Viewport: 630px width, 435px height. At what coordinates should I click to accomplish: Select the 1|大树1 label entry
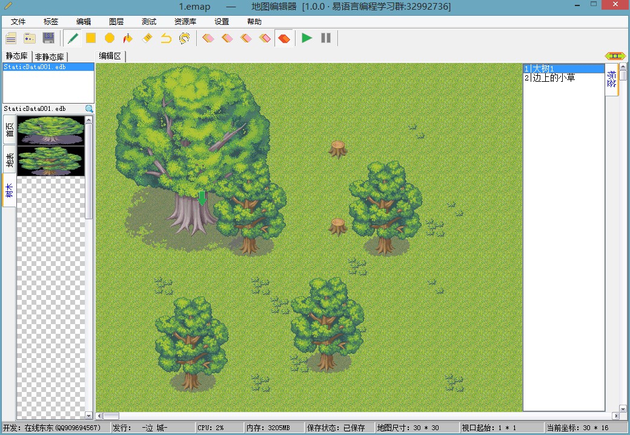[x=564, y=68]
